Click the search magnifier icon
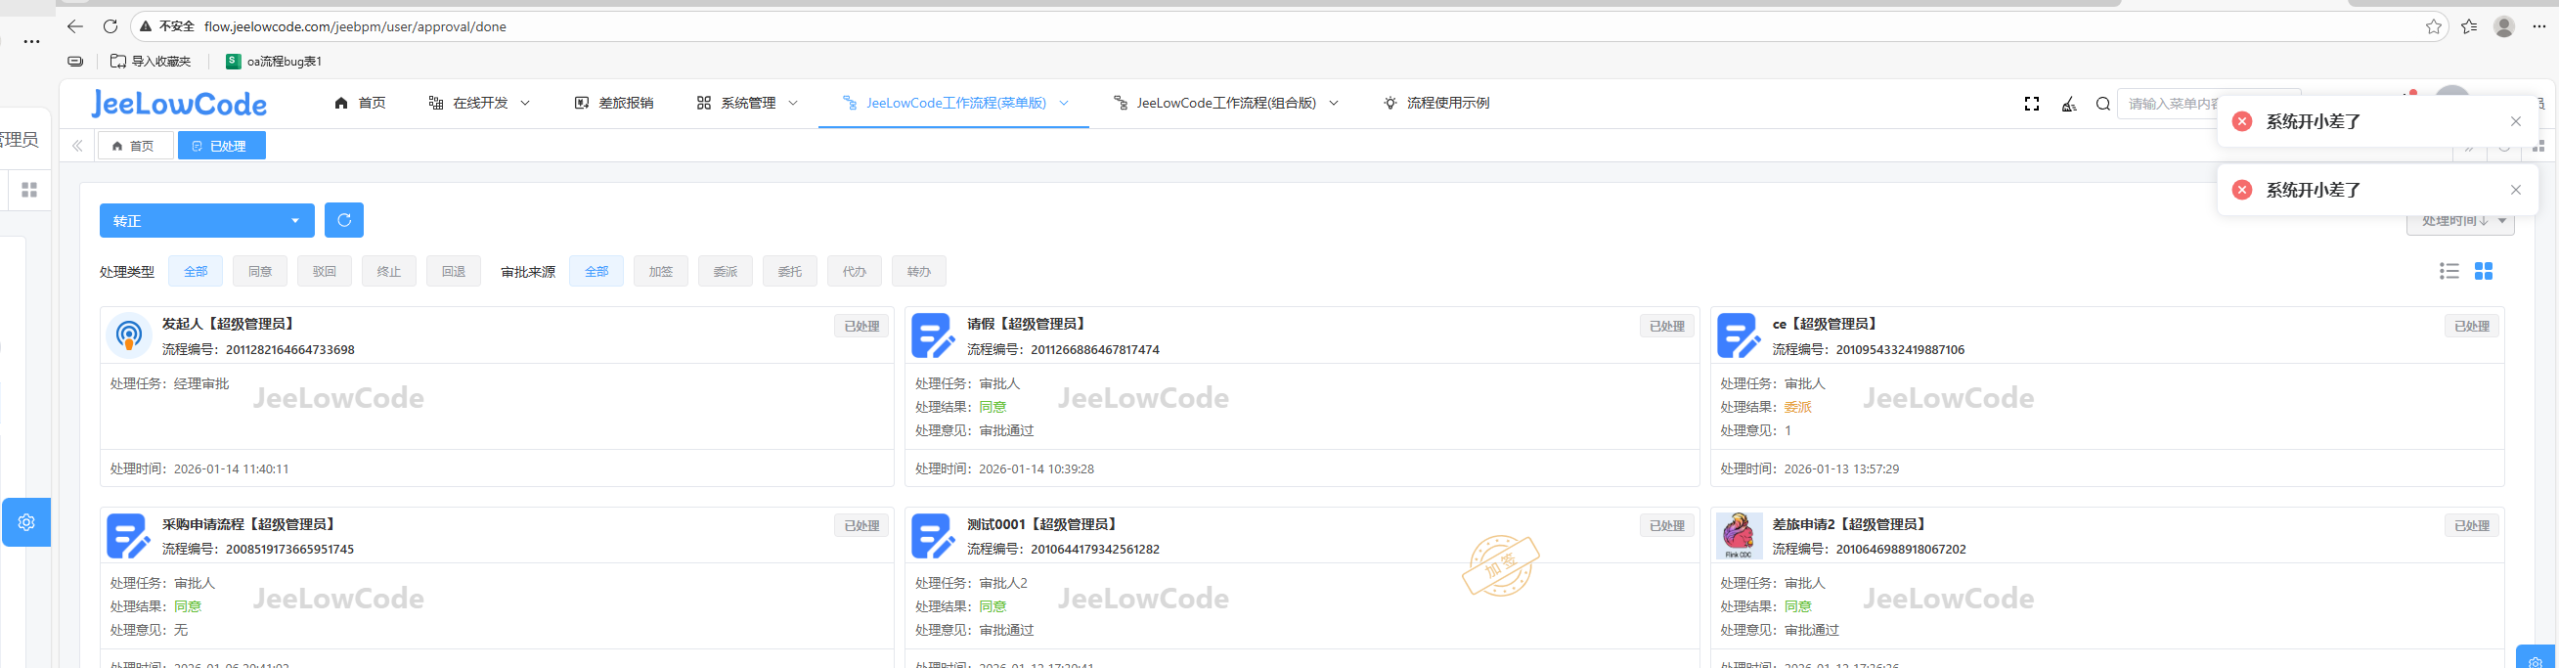The image size is (2559, 668). point(2102,104)
